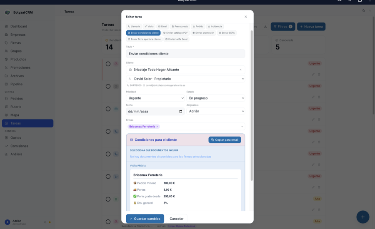Select the Enviar tarifa Excel chip
375x229 pixels.
tap(176, 39)
